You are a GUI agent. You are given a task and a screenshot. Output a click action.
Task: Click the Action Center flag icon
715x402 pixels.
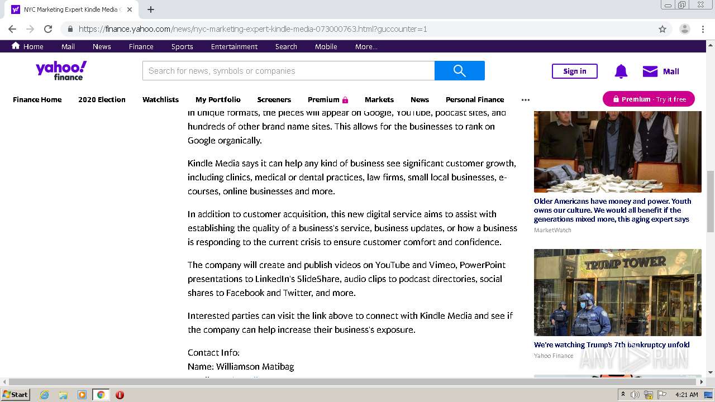pos(662,395)
